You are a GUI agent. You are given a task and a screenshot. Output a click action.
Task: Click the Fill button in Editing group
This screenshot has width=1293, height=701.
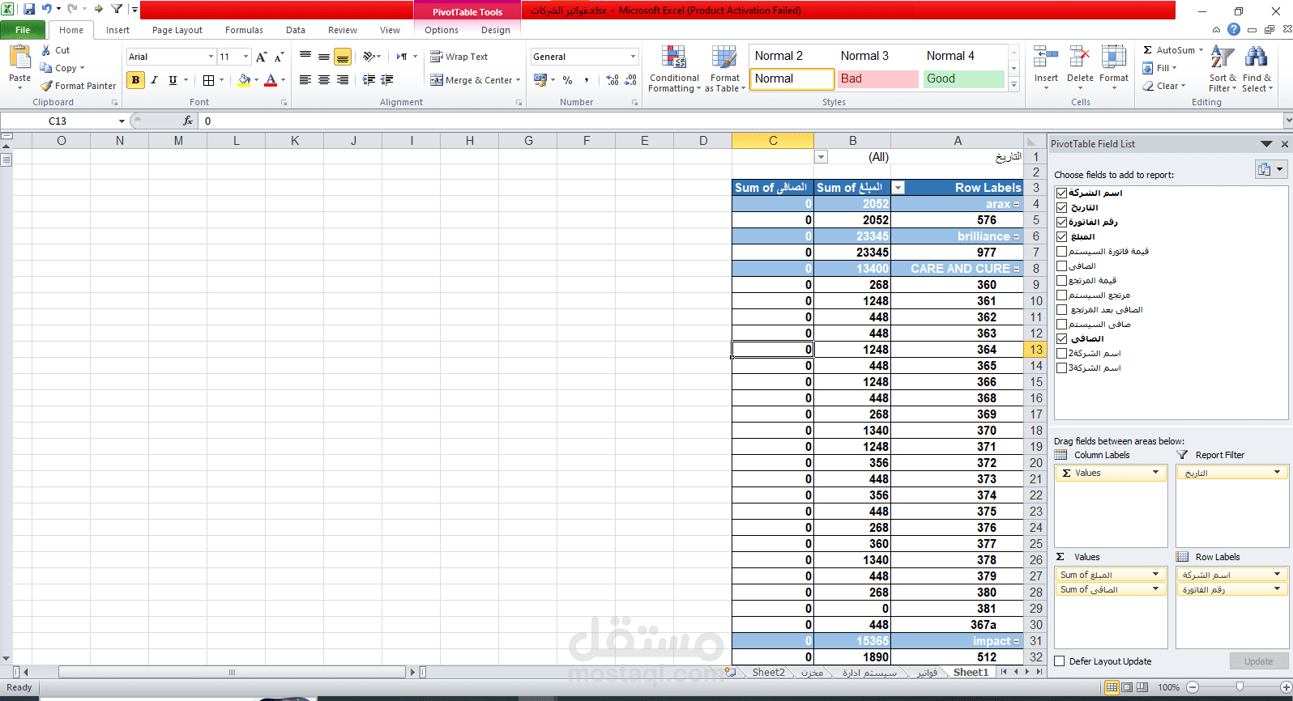coord(1160,68)
